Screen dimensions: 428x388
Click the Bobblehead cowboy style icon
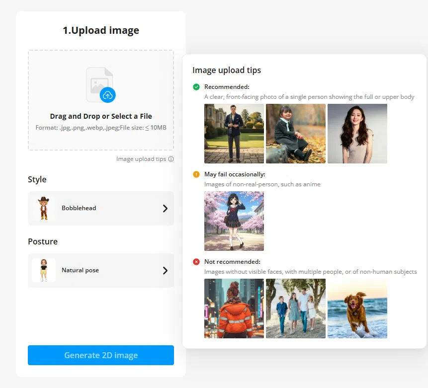pyautogui.click(x=44, y=208)
